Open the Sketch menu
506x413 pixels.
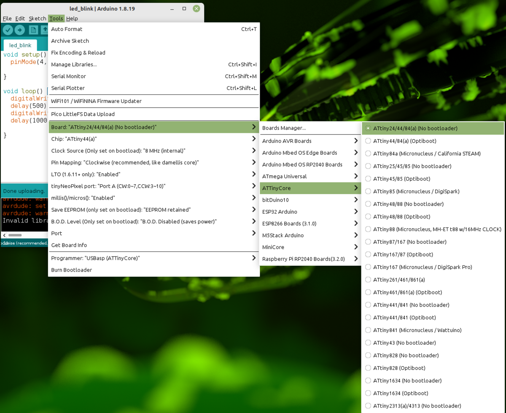(x=38, y=19)
